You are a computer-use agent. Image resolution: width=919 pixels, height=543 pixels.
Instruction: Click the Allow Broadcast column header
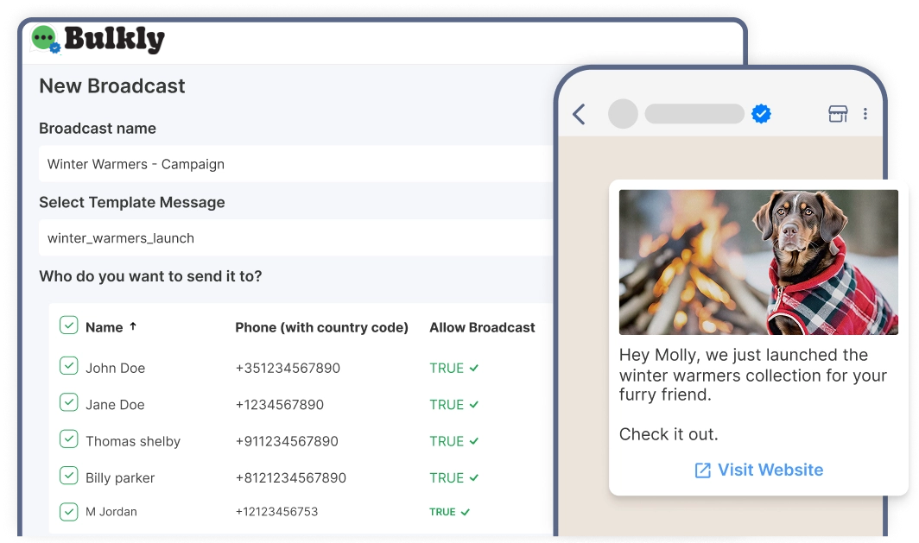482,327
